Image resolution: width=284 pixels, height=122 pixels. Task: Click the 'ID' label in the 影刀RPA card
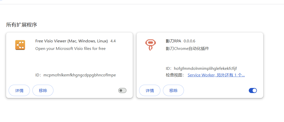(168, 69)
